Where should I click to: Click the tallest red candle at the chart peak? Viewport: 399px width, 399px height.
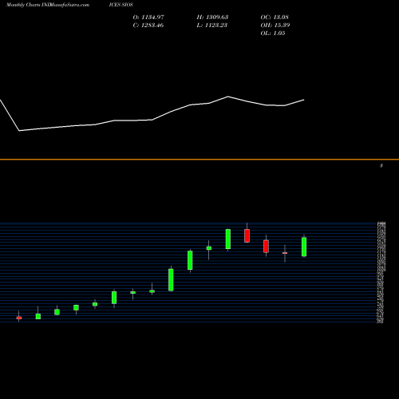click(247, 235)
